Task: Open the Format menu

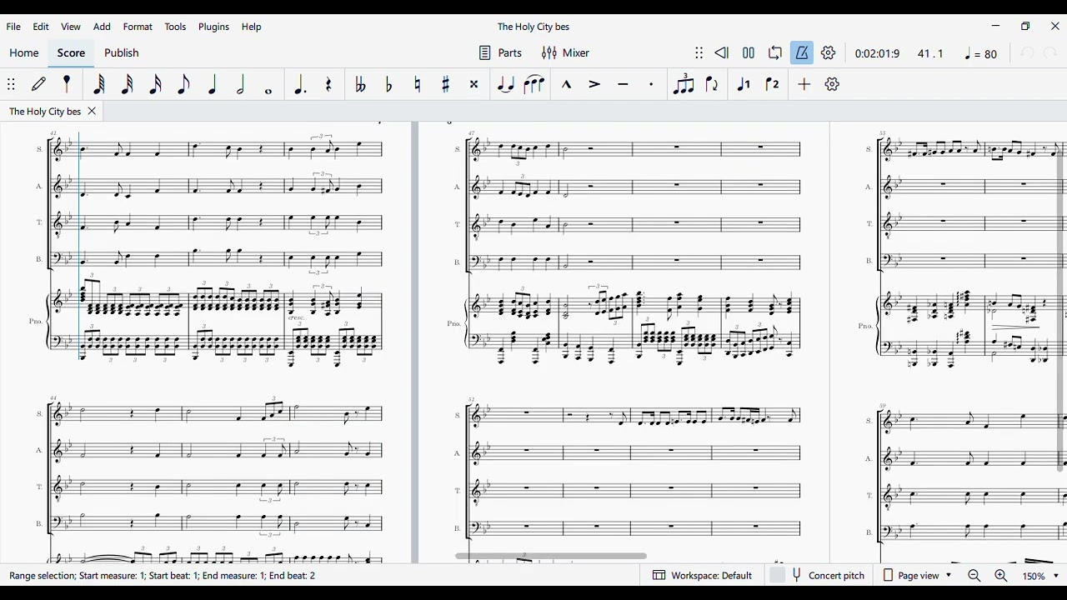Action: [138, 27]
